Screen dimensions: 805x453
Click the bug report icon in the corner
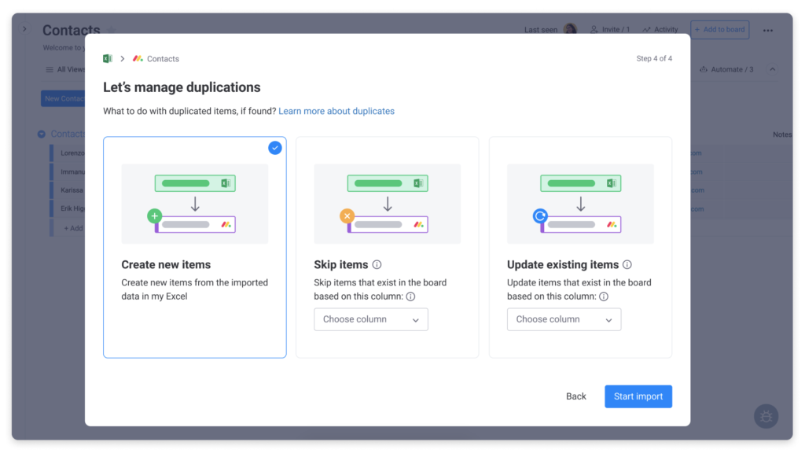click(x=766, y=416)
